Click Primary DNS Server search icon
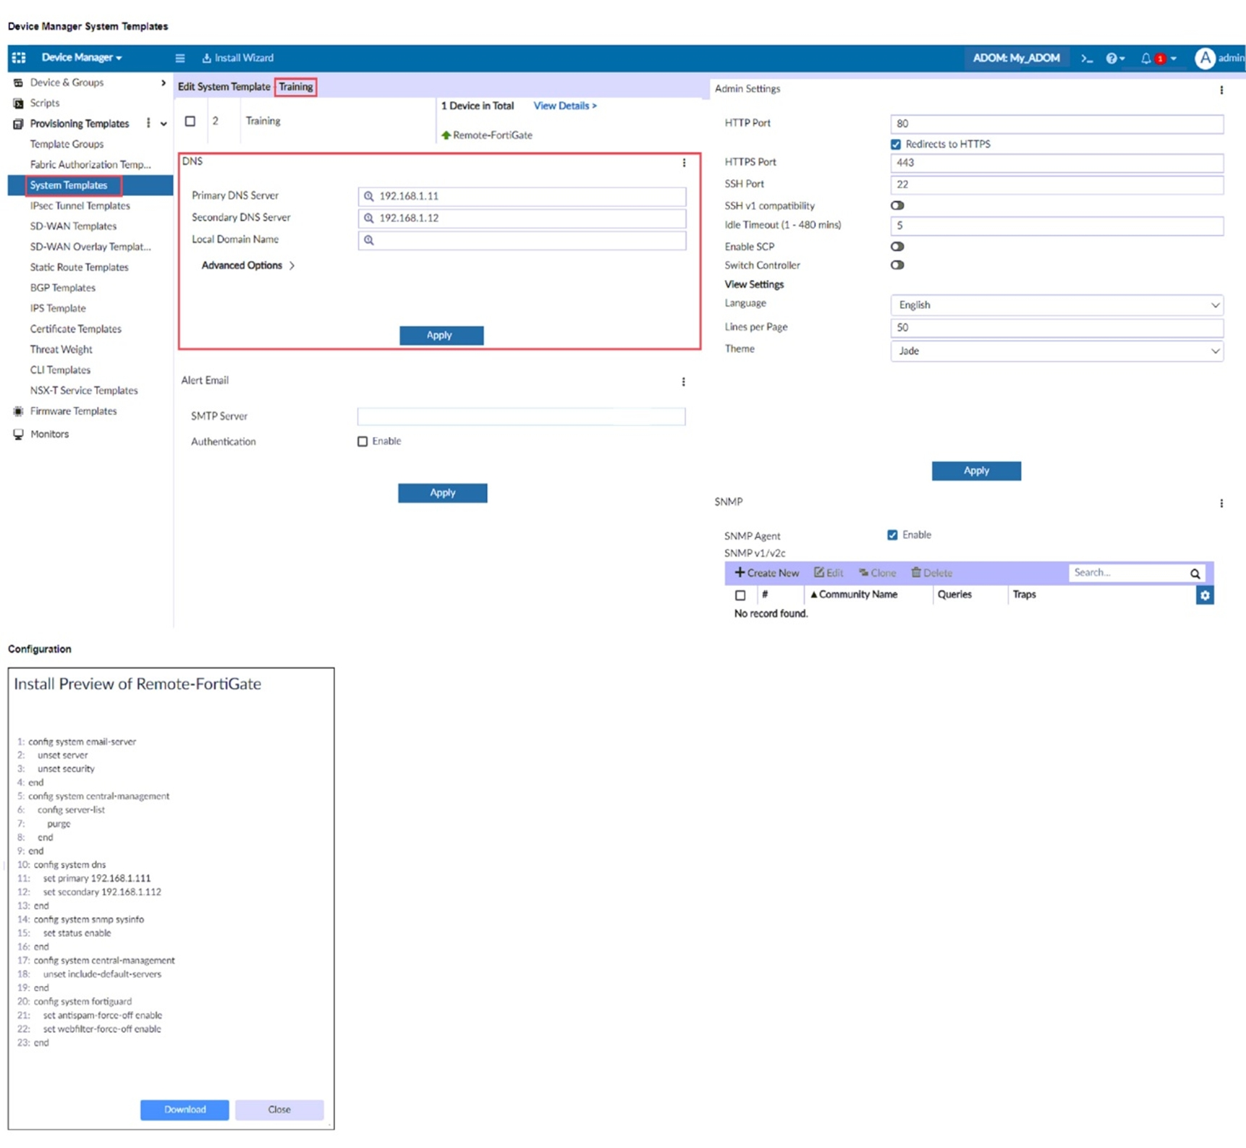1246x1148 pixels. 369,196
